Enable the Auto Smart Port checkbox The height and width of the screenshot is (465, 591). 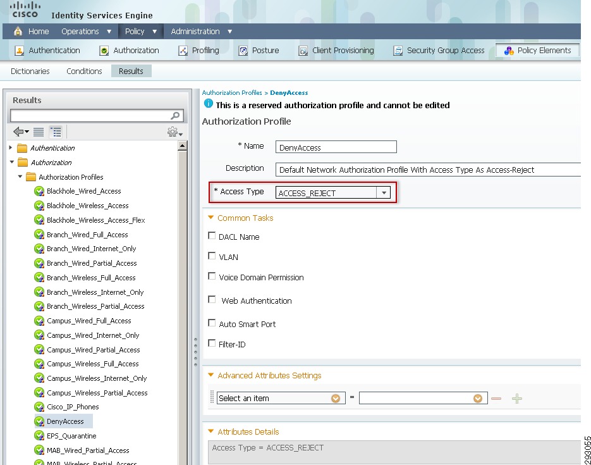click(212, 323)
